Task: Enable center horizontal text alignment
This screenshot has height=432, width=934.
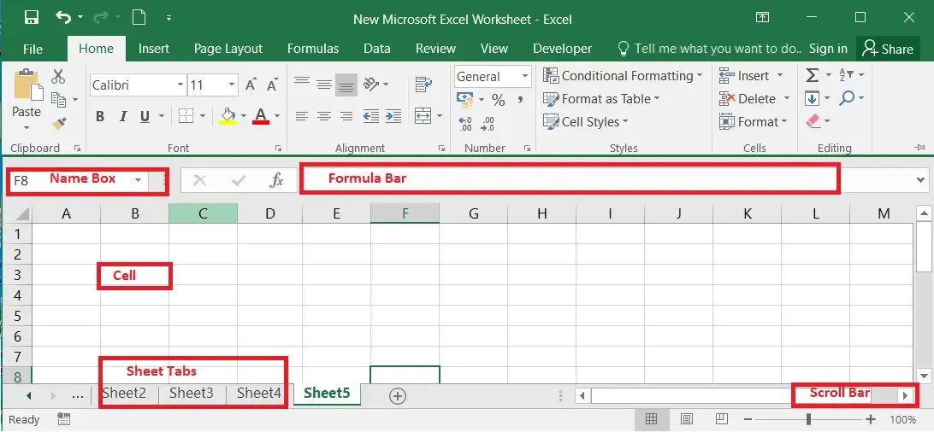Action: (323, 116)
